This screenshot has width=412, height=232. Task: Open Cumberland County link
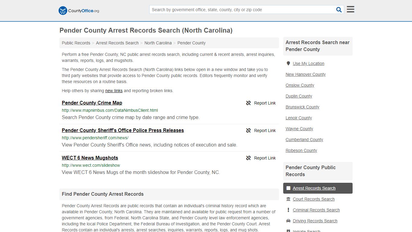tap(304, 140)
